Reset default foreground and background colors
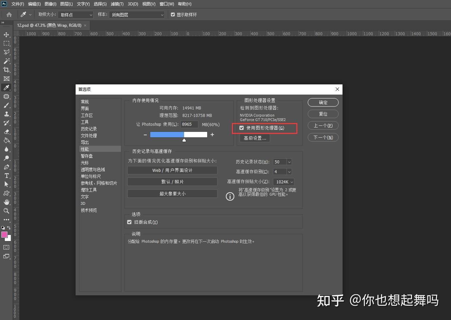 click(3, 228)
